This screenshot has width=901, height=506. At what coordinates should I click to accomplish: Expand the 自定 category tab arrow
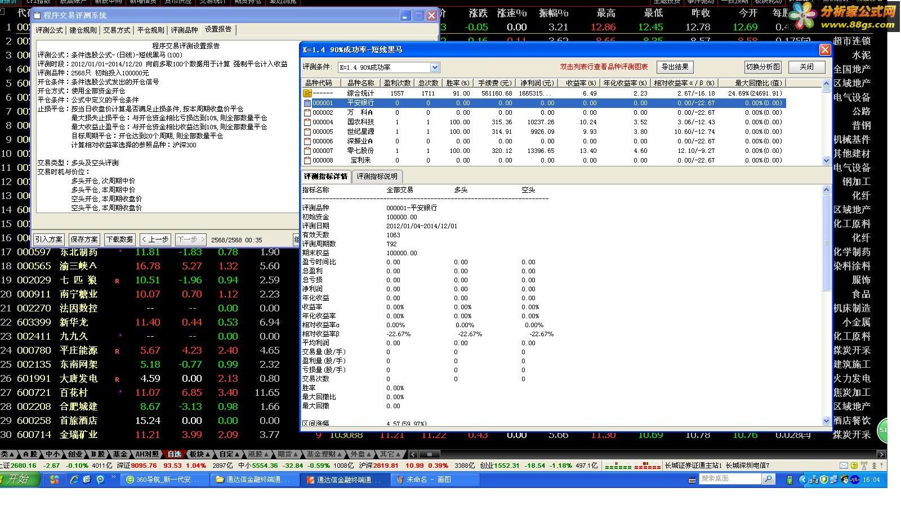(x=238, y=454)
